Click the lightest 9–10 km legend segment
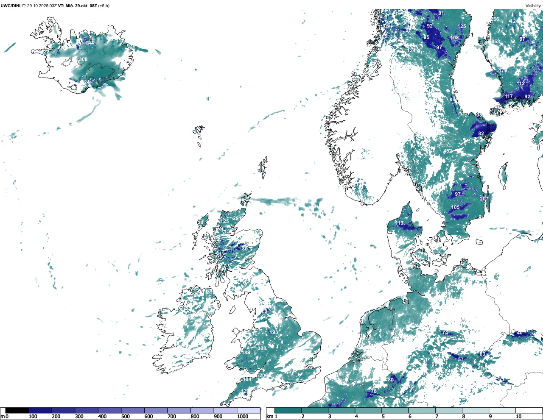Screen dimensions: 543x420 [x=502, y=410]
